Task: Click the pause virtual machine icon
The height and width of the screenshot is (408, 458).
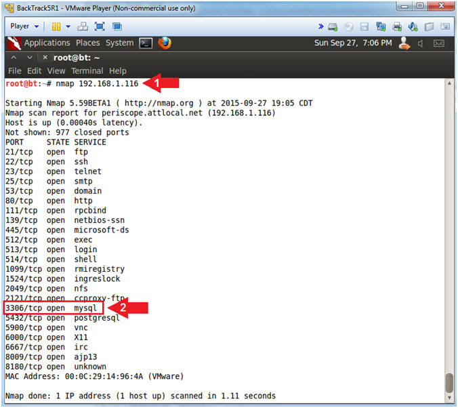Action: (x=56, y=26)
